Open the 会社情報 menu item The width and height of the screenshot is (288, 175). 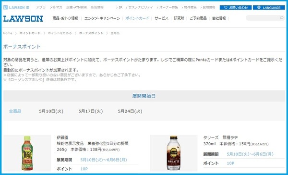[x=219, y=18]
